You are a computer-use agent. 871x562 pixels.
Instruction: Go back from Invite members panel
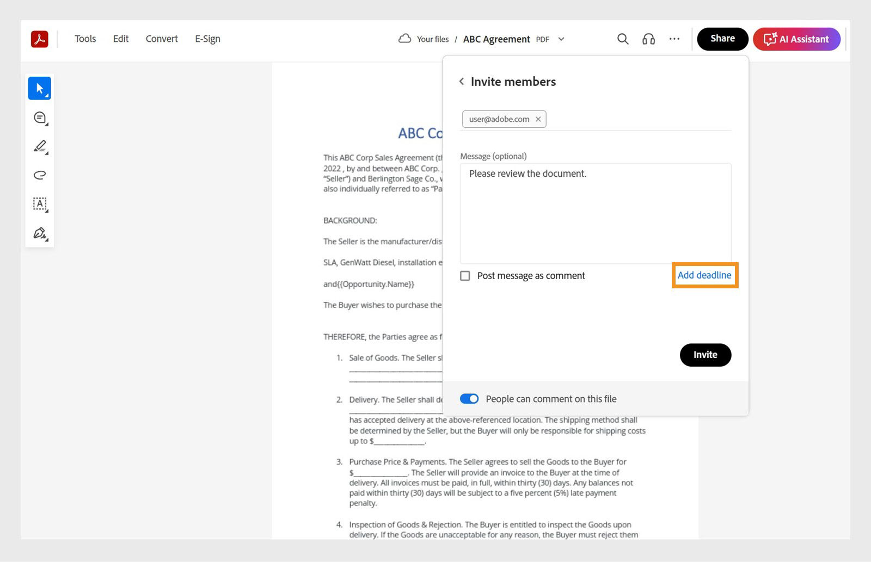pyautogui.click(x=462, y=81)
